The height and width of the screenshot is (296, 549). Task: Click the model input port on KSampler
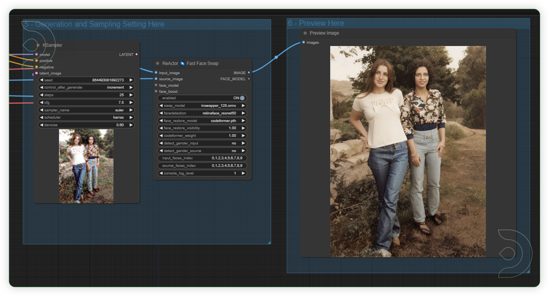coord(36,54)
